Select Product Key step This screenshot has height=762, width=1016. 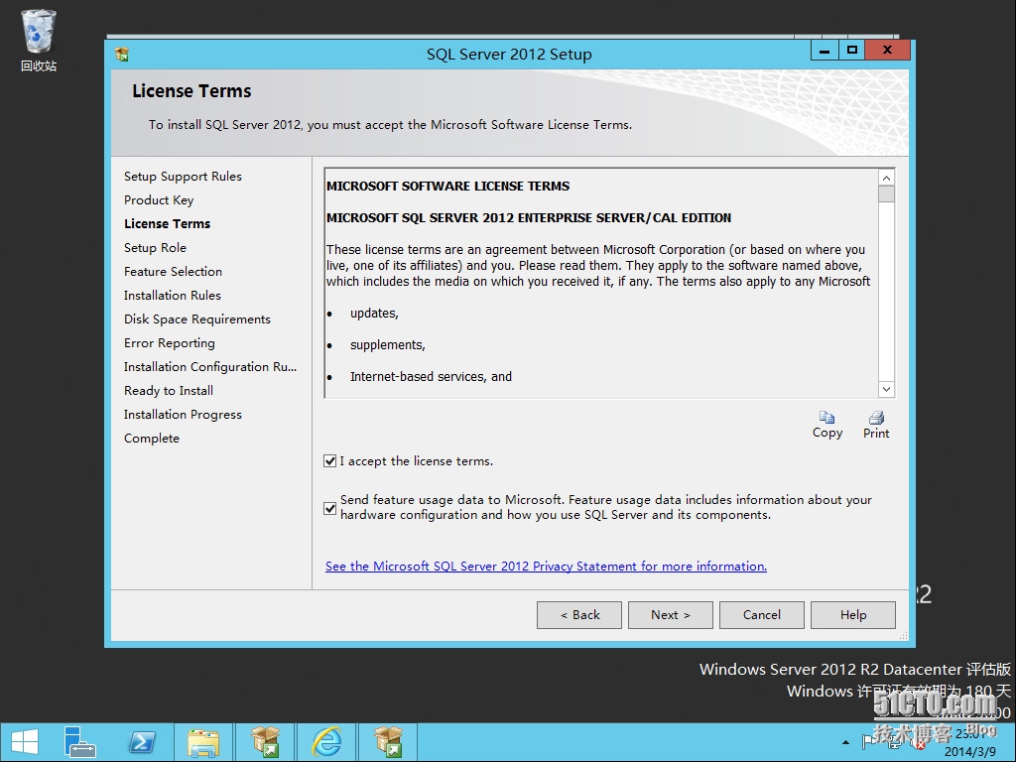159,200
